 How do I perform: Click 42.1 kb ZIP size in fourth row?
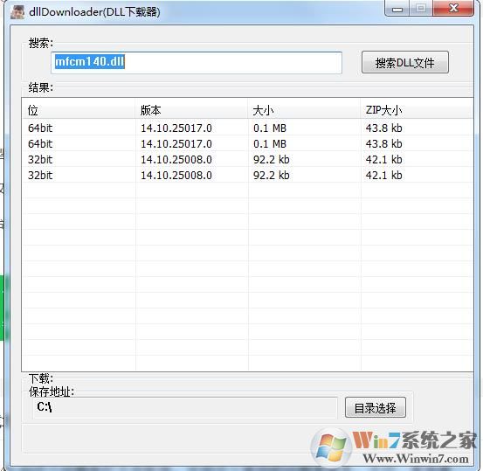[383, 175]
